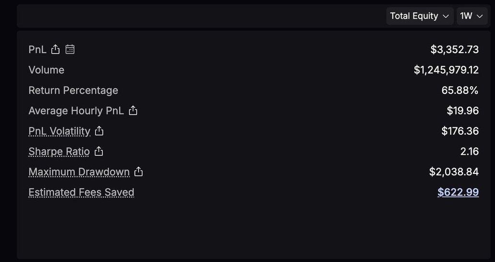Open the Total Equity dropdown
Image resolution: width=495 pixels, height=262 pixels.
(420, 16)
